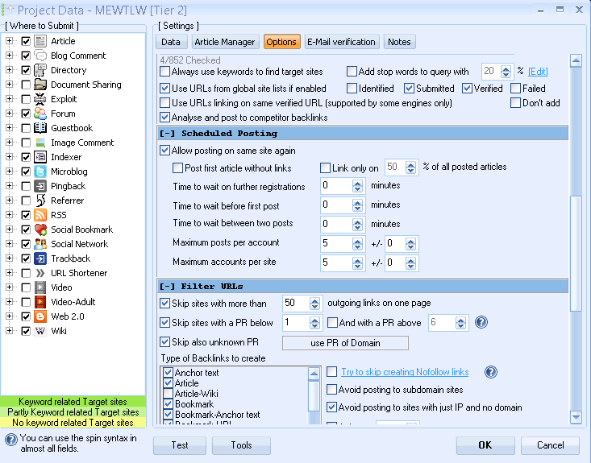Screen dimensions: 591x463
Task: Open the Tools button menu
Action: pos(241,445)
